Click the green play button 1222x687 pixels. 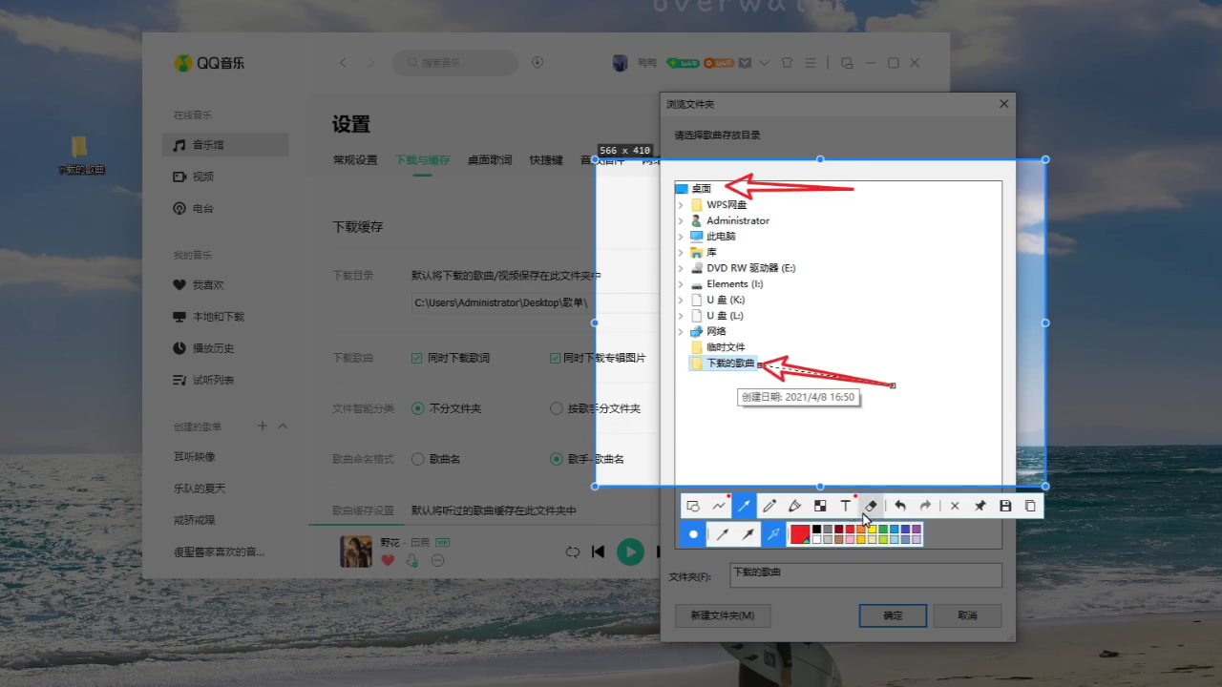tap(630, 552)
